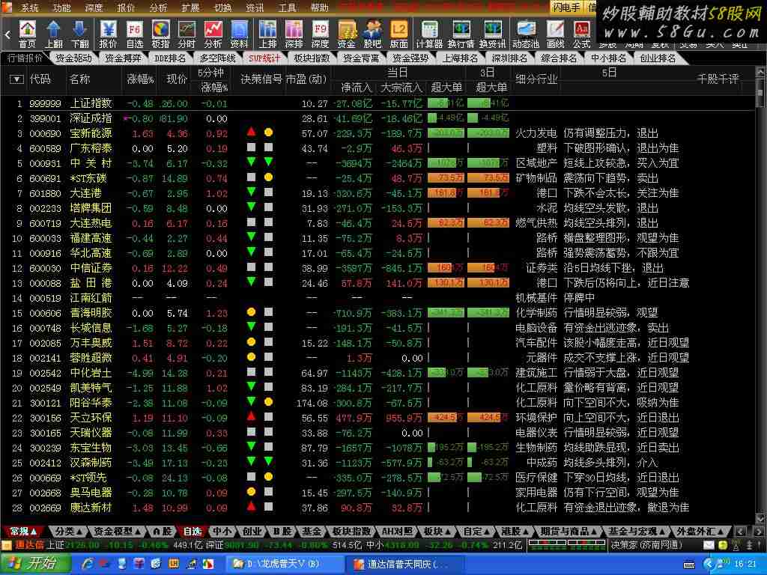The height and width of the screenshot is (575, 767).
Task: Select the AH对照 bottom tab
Action: (397, 531)
